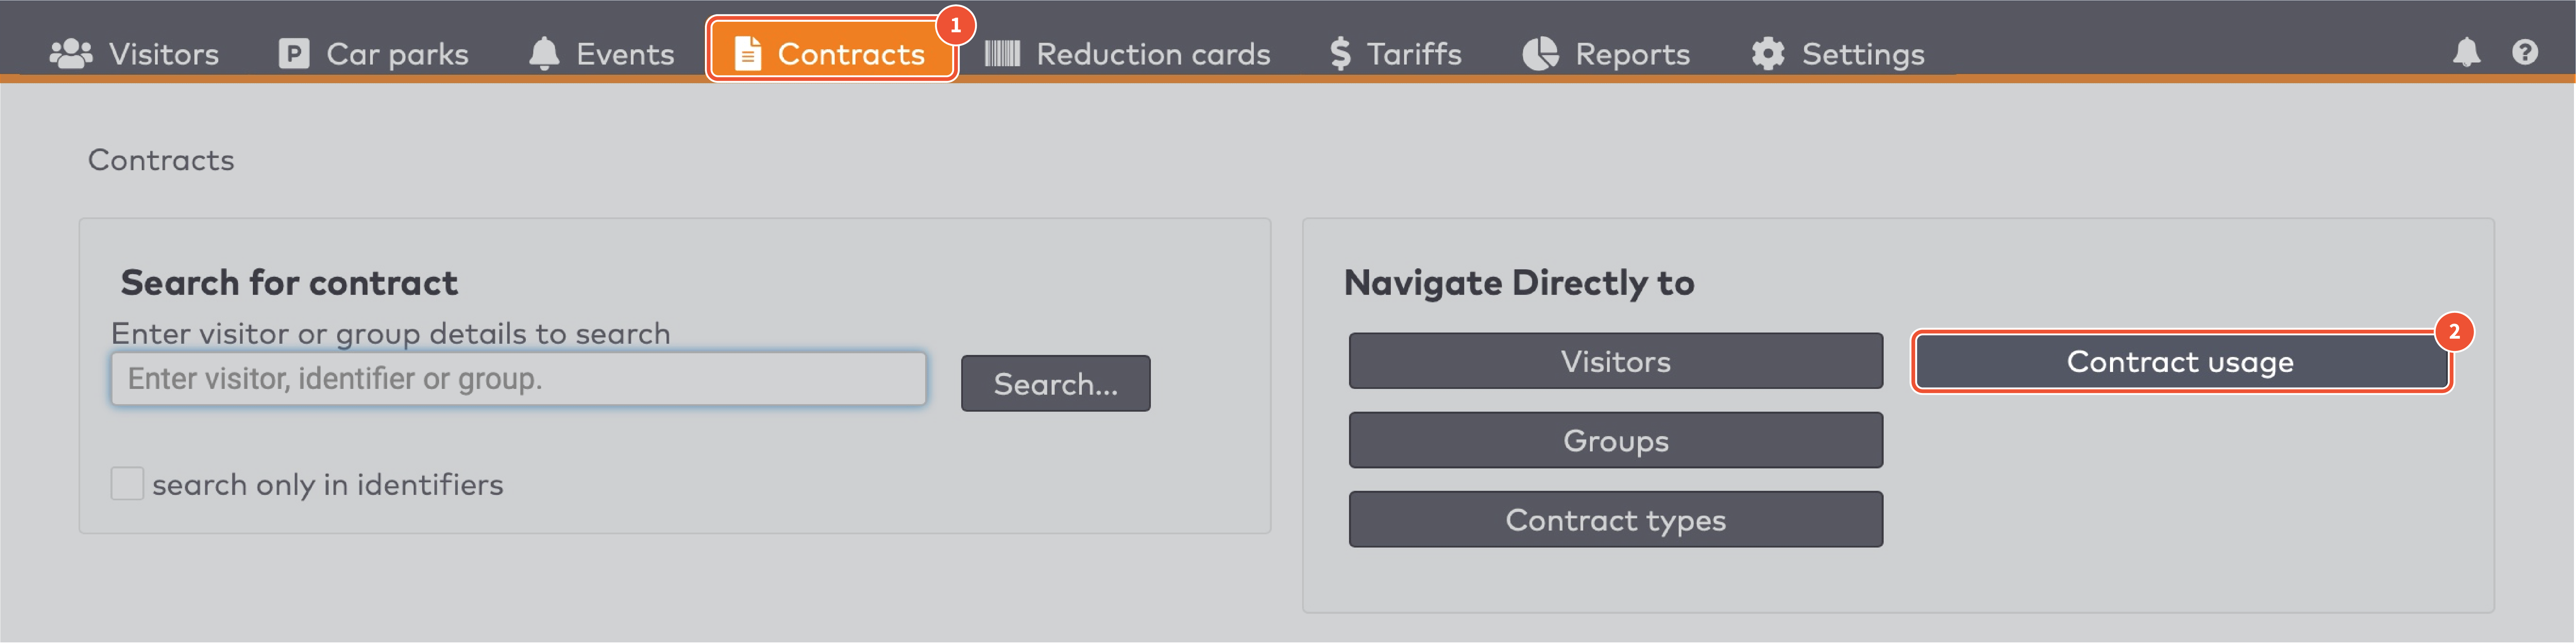Navigate to Contract usage
Image resolution: width=2576 pixels, height=644 pixels.
coord(2180,361)
